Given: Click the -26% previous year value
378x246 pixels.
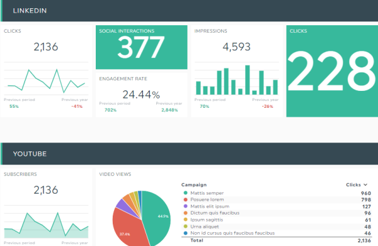Looking at the screenshot, I should (268, 106).
